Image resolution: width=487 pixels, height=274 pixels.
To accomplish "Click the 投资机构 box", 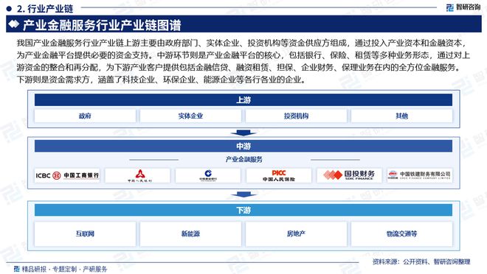I will (x=297, y=116).
